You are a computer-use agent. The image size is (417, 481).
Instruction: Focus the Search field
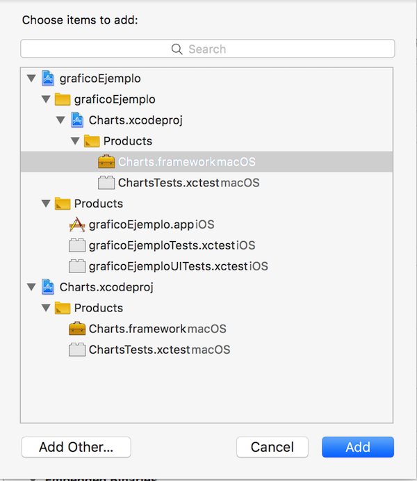(x=208, y=49)
